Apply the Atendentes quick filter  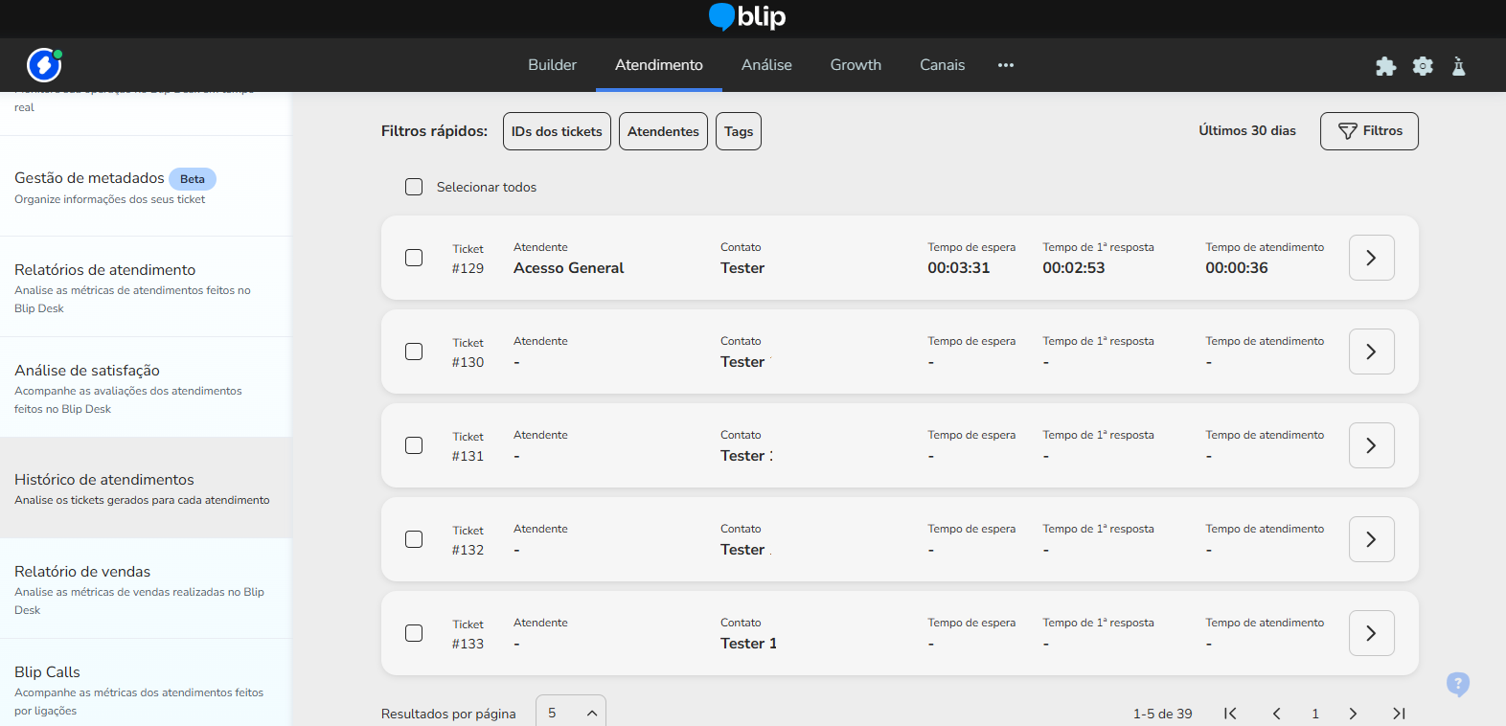[663, 131]
